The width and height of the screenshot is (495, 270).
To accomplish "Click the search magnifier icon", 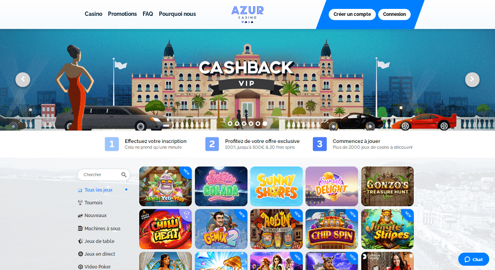I will 124,175.
